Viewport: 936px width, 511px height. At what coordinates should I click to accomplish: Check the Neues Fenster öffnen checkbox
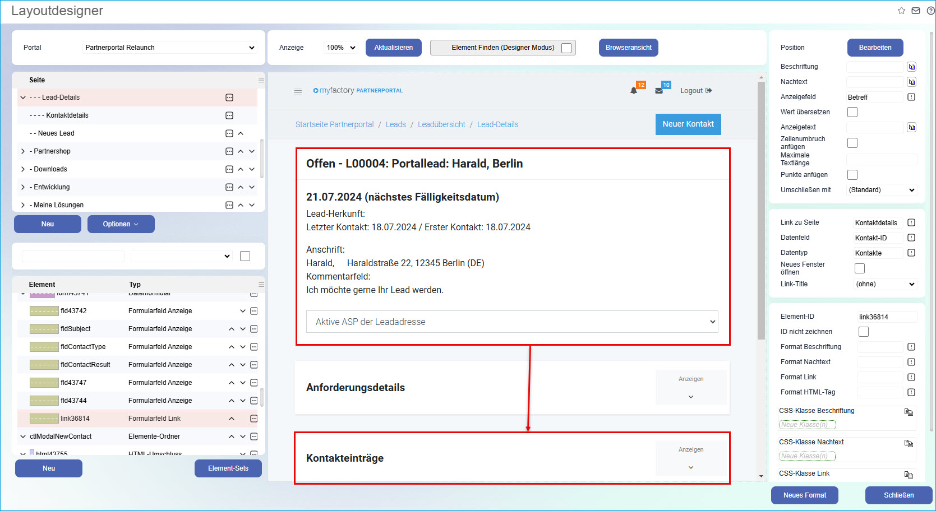859,268
